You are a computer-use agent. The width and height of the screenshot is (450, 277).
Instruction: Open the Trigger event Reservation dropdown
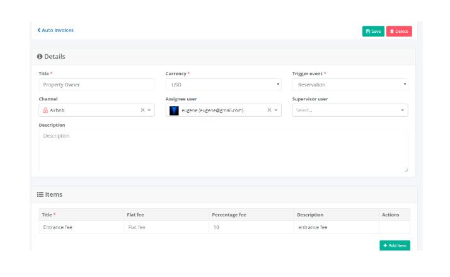[x=350, y=85]
